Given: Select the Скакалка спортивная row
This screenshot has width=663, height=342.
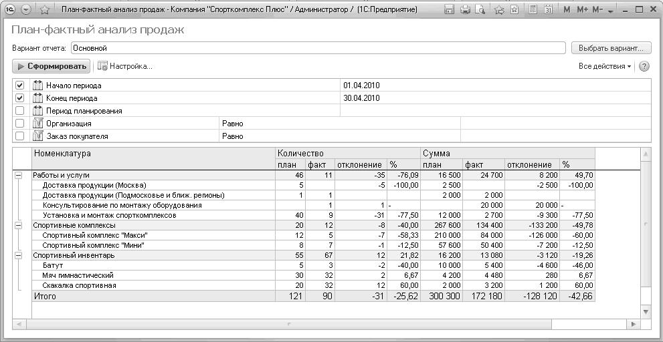Looking at the screenshot, I should pyautogui.click(x=313, y=285).
